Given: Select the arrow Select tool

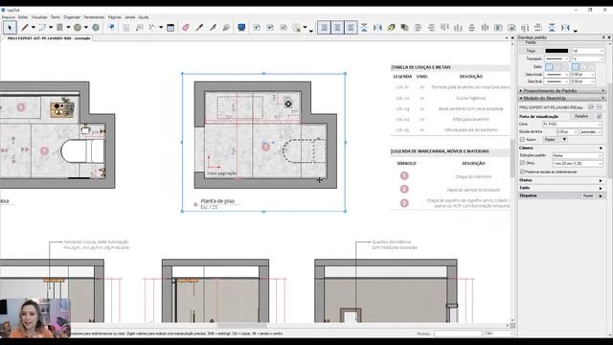Looking at the screenshot, I should click(10, 28).
